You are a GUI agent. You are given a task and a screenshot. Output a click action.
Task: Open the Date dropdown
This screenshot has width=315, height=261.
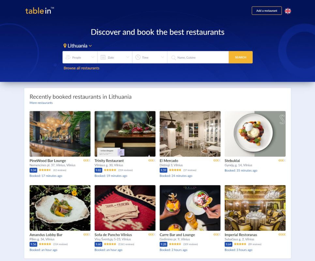(x=115, y=57)
